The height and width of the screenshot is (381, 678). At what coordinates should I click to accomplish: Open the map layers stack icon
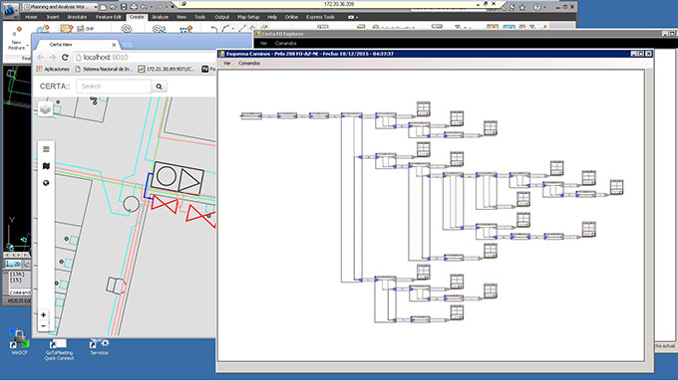(46, 108)
